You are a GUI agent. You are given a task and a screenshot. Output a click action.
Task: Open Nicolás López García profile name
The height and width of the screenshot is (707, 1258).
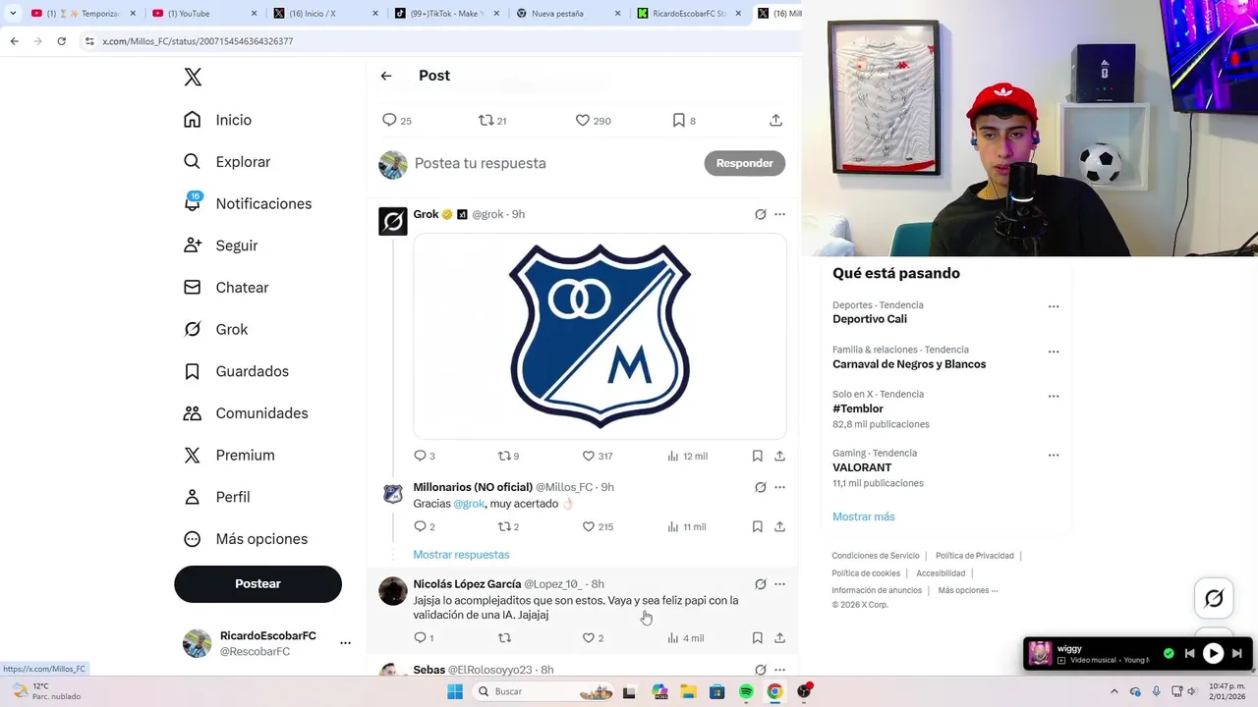click(x=467, y=584)
